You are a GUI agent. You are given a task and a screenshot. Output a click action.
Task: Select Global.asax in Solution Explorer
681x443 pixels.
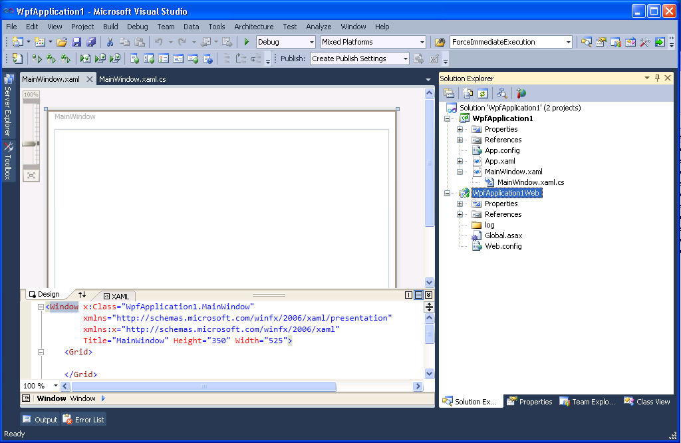tap(503, 235)
